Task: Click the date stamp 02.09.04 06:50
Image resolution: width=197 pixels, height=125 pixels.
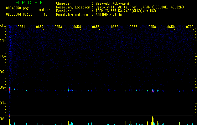Action: [19, 14]
